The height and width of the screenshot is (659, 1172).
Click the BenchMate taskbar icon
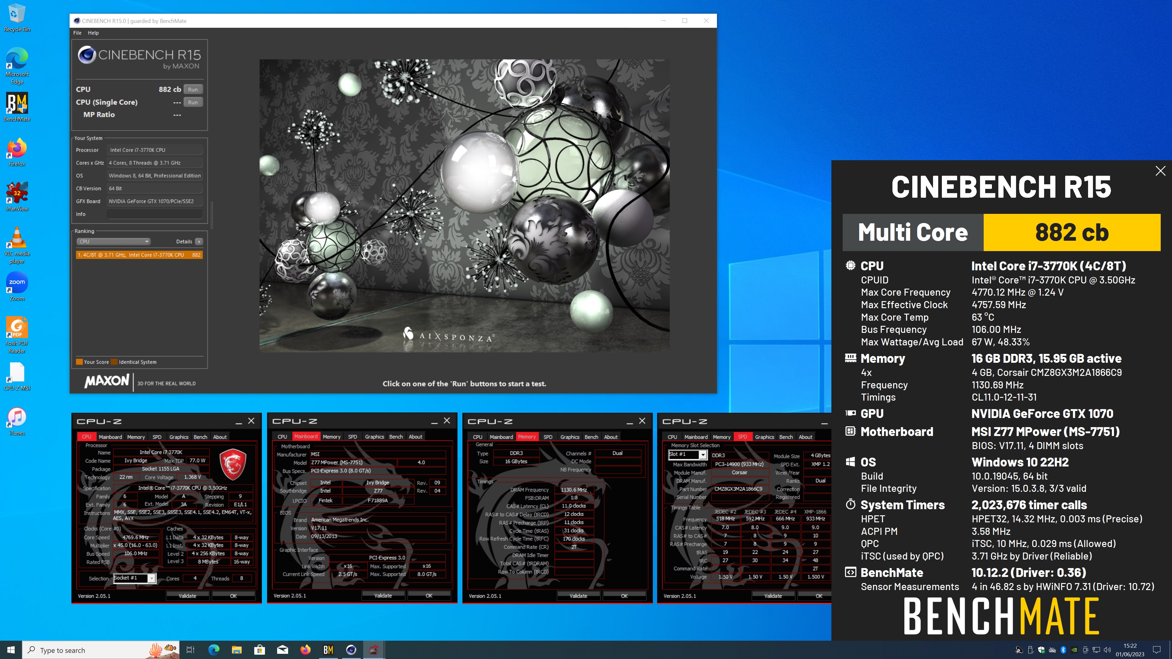tap(328, 650)
